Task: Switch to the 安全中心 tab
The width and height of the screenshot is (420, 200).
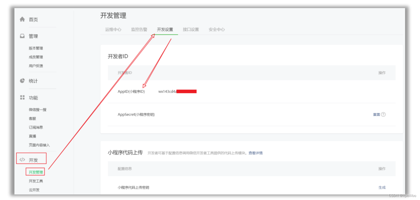Action: [216, 29]
